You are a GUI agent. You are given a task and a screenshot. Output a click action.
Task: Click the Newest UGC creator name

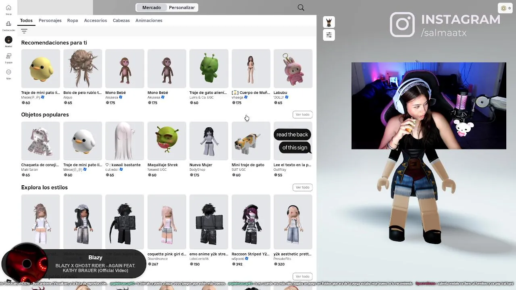pyautogui.click(x=158, y=170)
